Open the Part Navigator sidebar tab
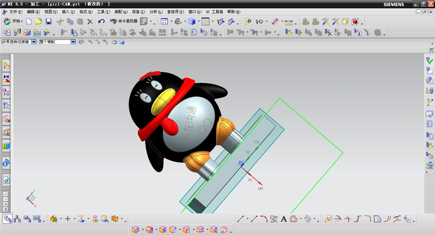This screenshot has height=235, width=435. [6, 92]
